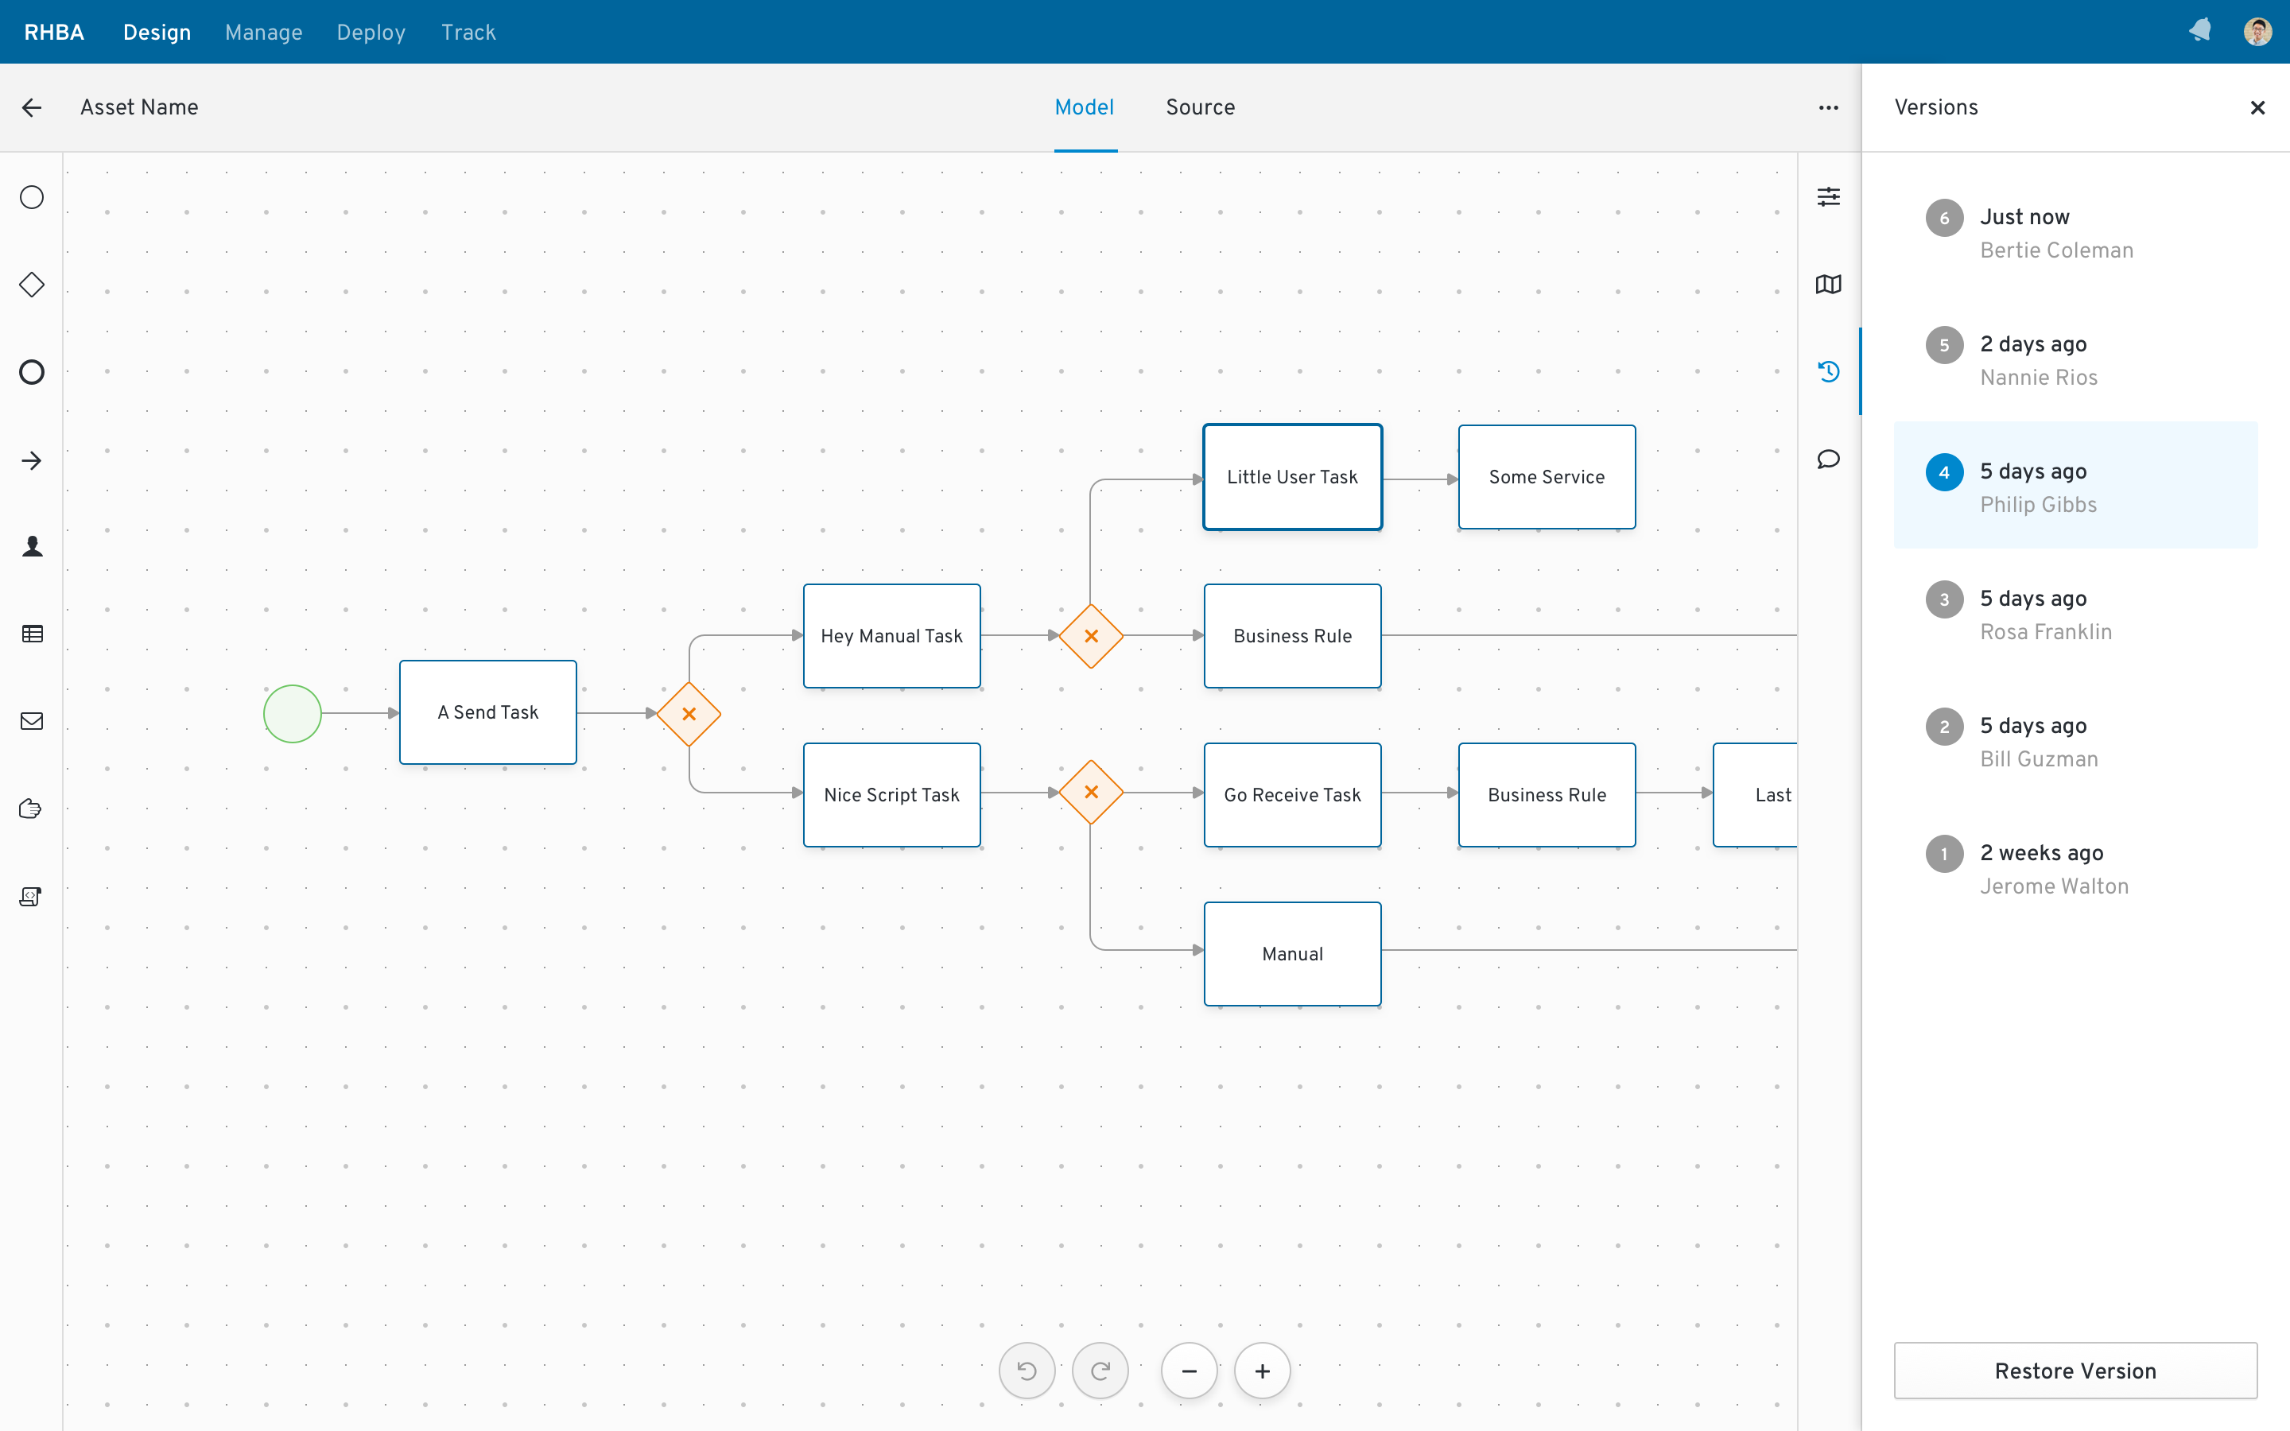The width and height of the screenshot is (2290, 1431).
Task: Select the start event circle tool
Action: (x=32, y=197)
